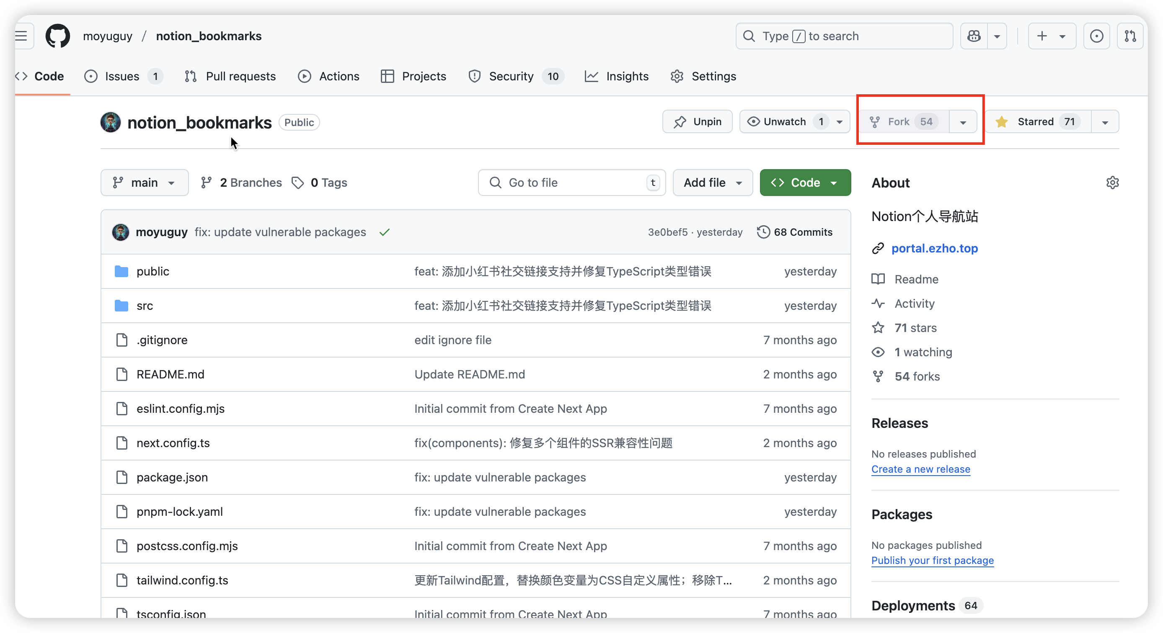
Task: Open the Copilot chat icon
Action: click(974, 36)
